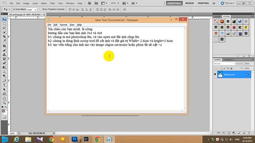Select the Dodge tool
Image resolution: width=255 pixels, height=143 pixels.
[4, 76]
